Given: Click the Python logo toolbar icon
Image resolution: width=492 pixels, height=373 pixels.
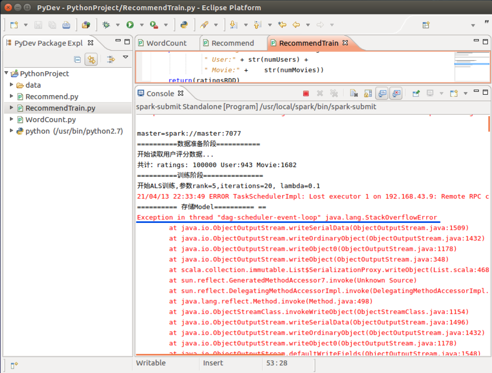Looking at the screenshot, I should (x=184, y=25).
